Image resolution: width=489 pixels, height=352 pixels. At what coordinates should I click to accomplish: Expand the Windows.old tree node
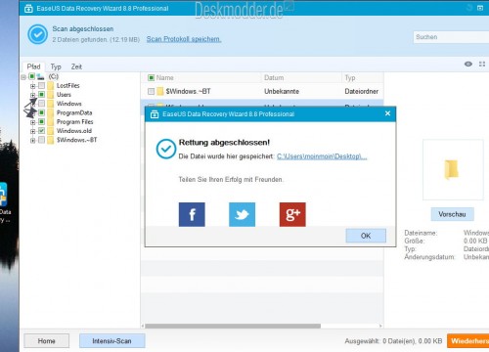point(32,131)
